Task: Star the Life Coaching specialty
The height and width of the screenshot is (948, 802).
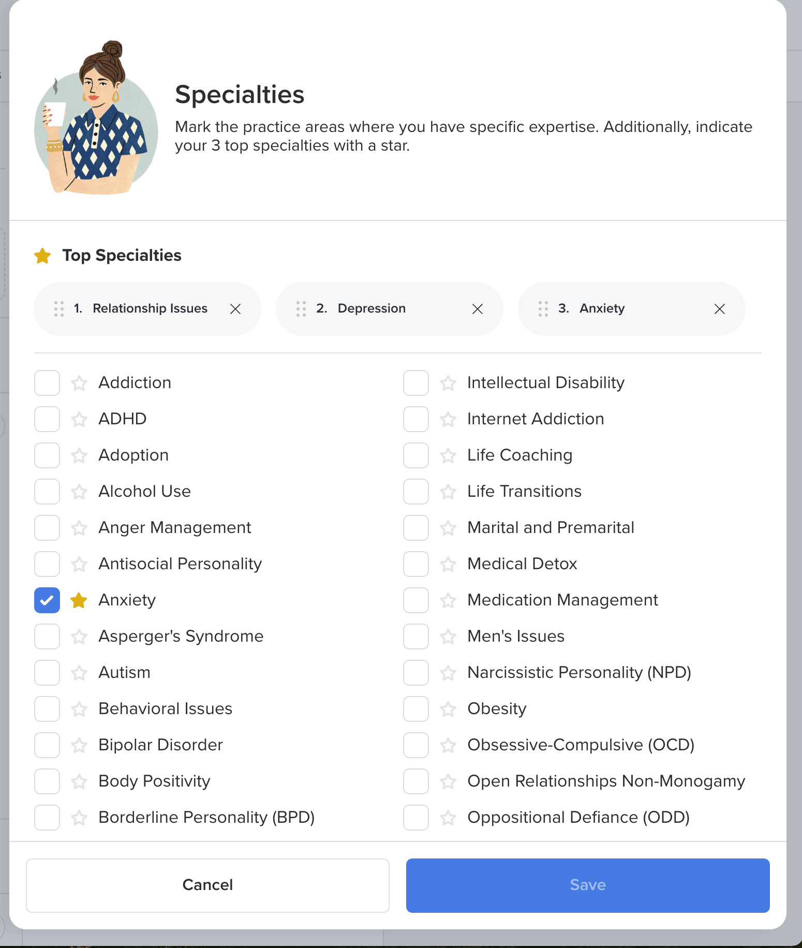Action: pyautogui.click(x=448, y=455)
